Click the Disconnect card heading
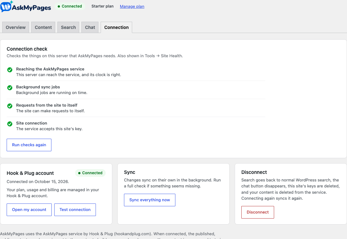This screenshot has height=239, width=347. [254, 172]
